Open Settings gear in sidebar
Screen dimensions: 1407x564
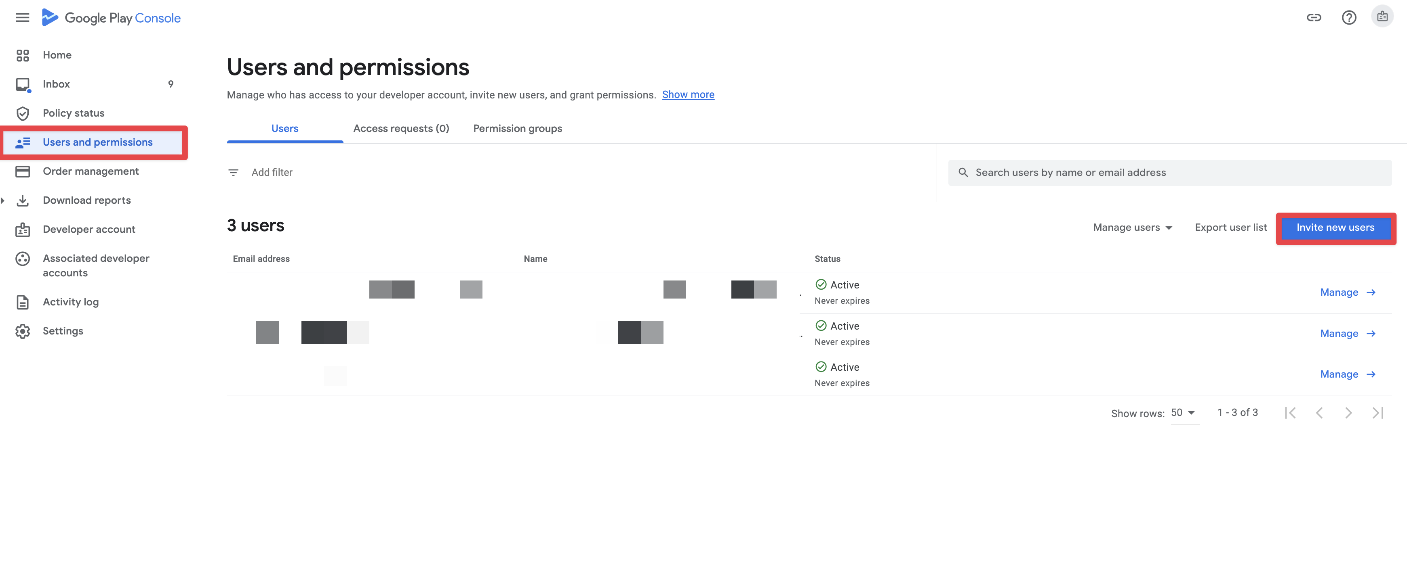[x=63, y=331]
